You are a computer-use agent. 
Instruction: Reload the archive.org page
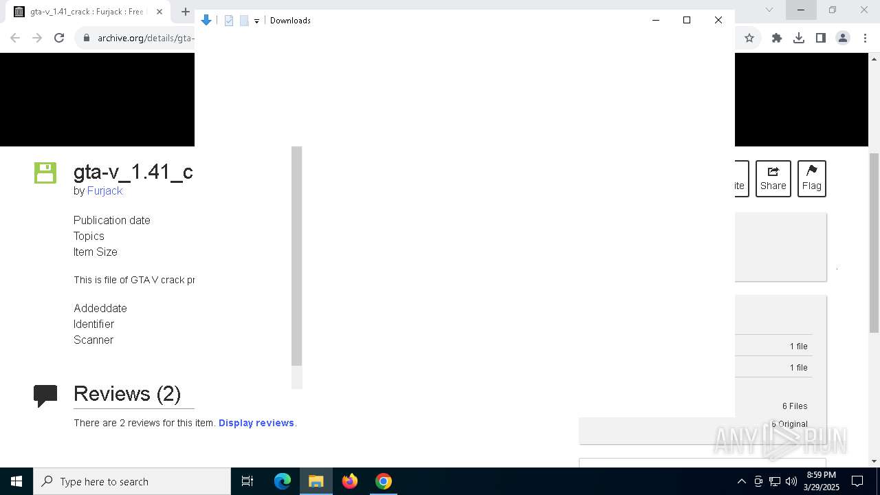(59, 38)
